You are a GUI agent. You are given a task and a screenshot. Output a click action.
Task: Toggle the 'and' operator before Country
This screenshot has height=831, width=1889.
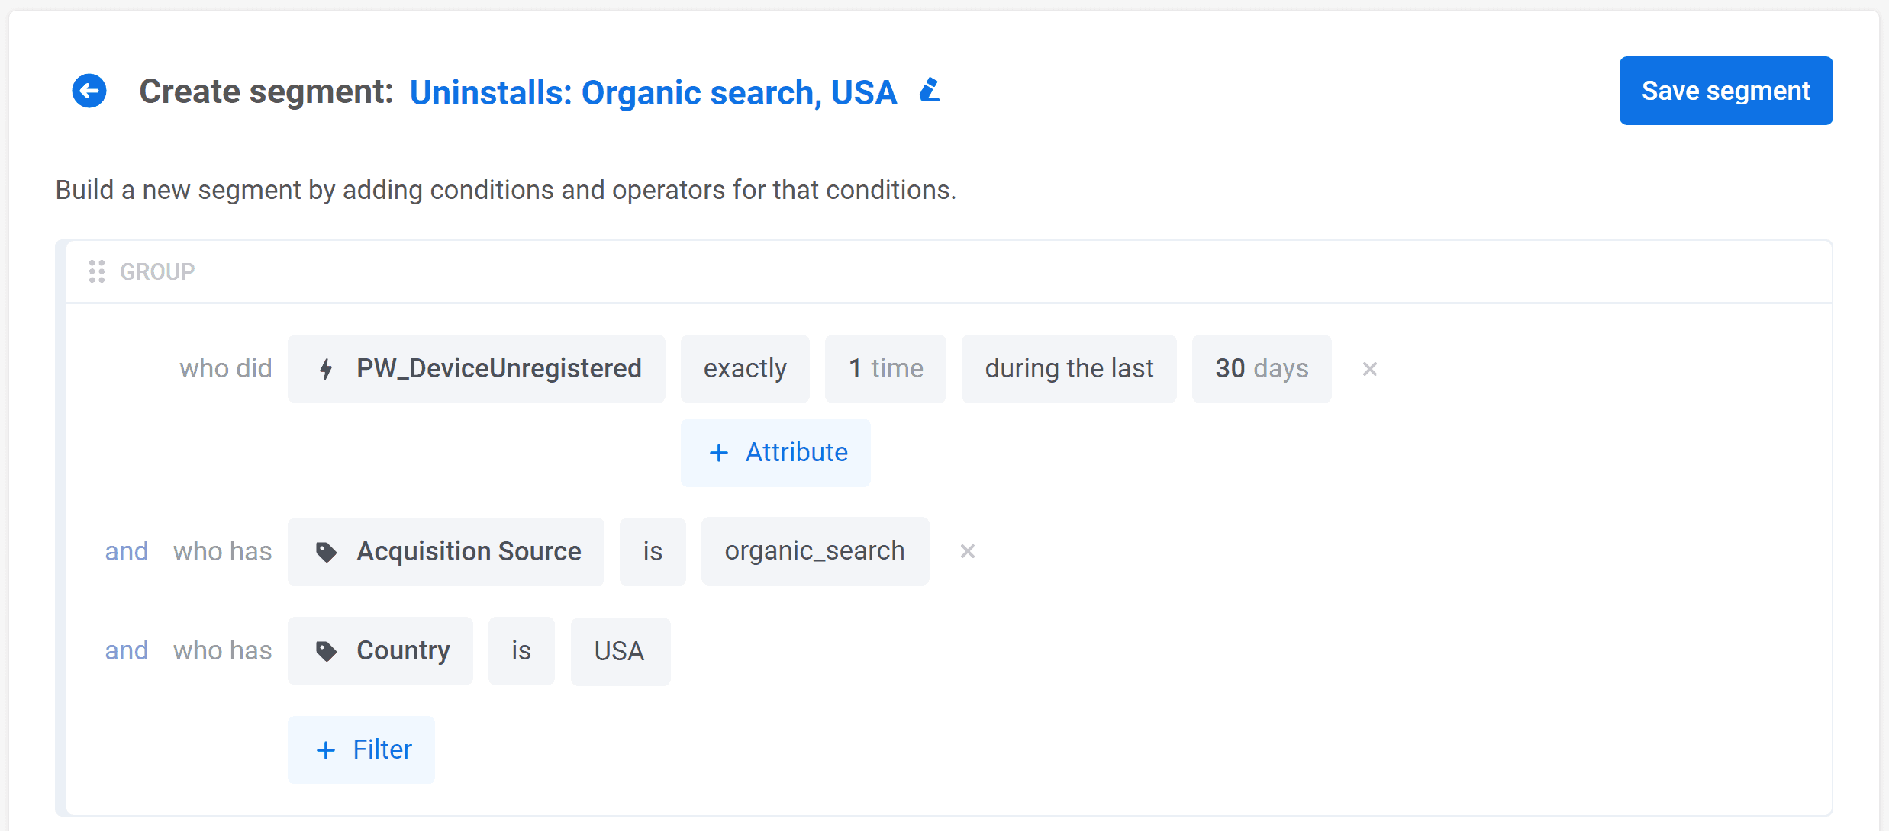[x=127, y=650]
